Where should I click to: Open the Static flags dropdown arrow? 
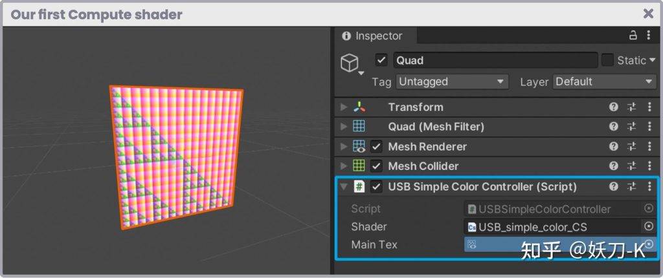(652, 60)
